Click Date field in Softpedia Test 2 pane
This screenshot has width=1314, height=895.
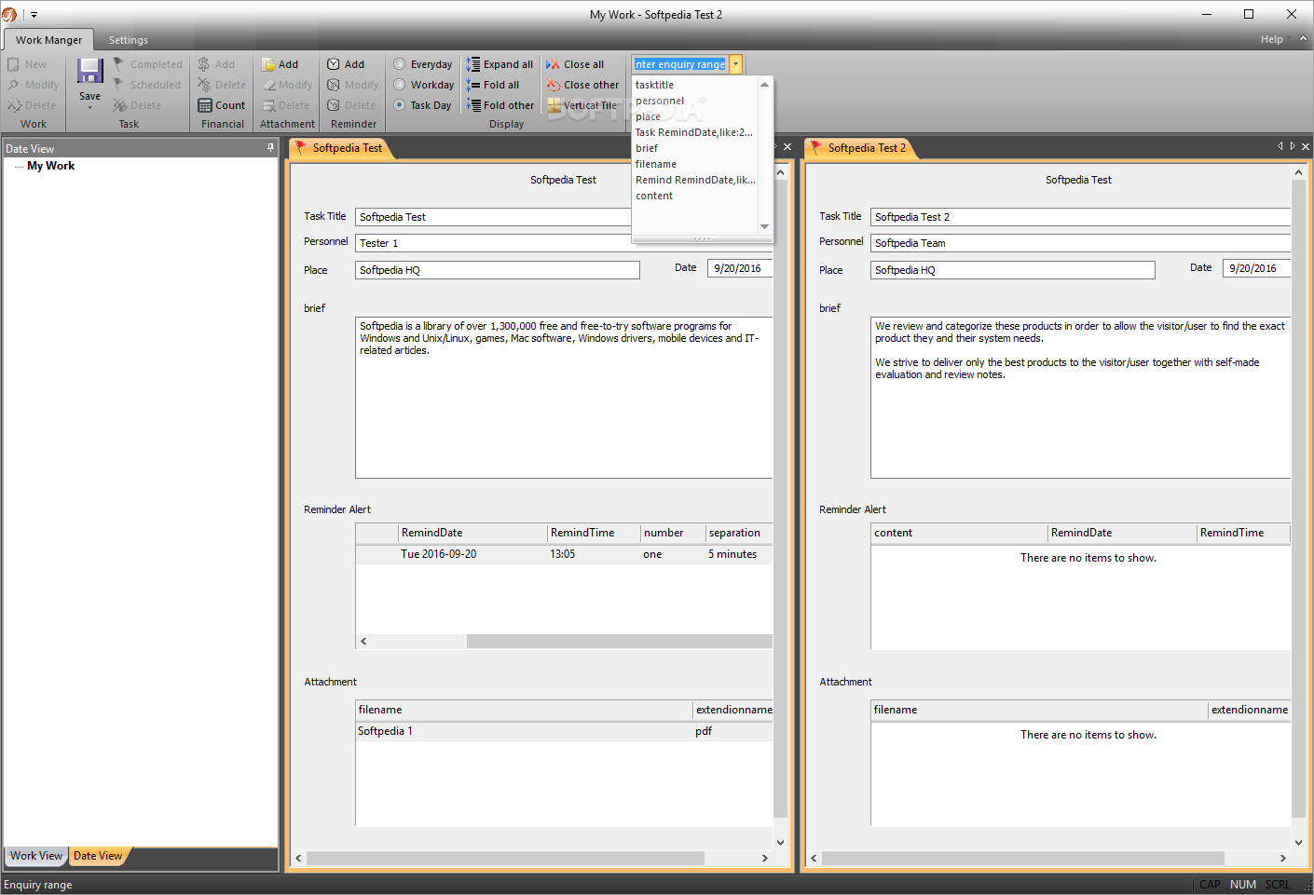pyautogui.click(x=1256, y=268)
